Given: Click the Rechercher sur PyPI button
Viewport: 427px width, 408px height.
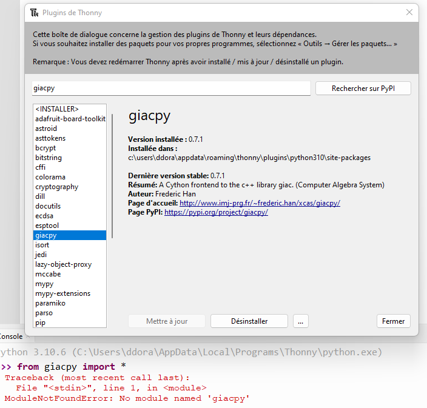Looking at the screenshot, I should point(363,89).
